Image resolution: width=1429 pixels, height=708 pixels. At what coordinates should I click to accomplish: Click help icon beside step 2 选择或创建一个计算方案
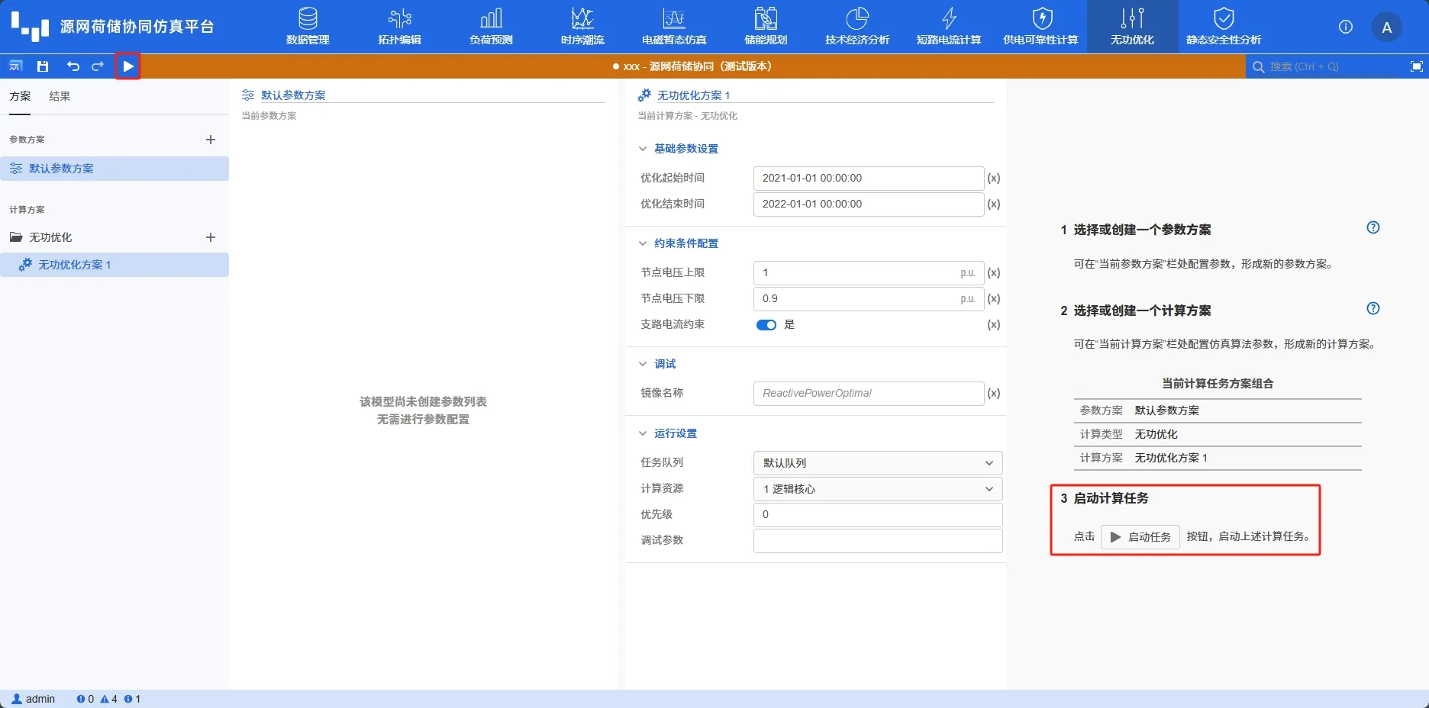point(1373,308)
